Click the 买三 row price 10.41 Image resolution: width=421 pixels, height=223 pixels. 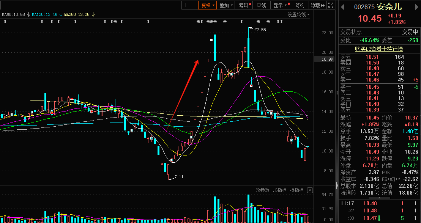coord(372,98)
